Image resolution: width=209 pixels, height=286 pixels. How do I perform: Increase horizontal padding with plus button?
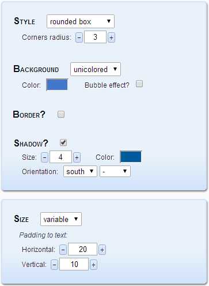coord(102,250)
